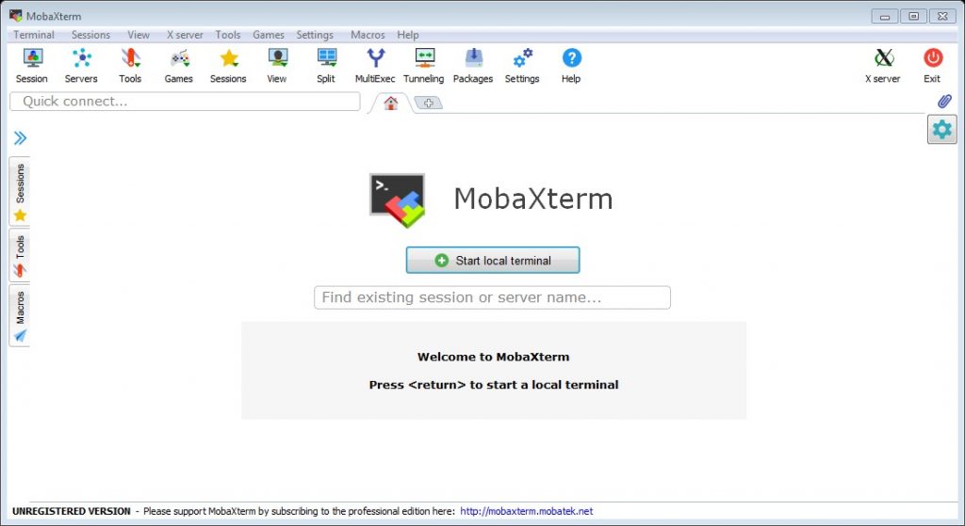This screenshot has width=965, height=526.
Task: Focus the Find existing session search box
Action: tap(492, 297)
